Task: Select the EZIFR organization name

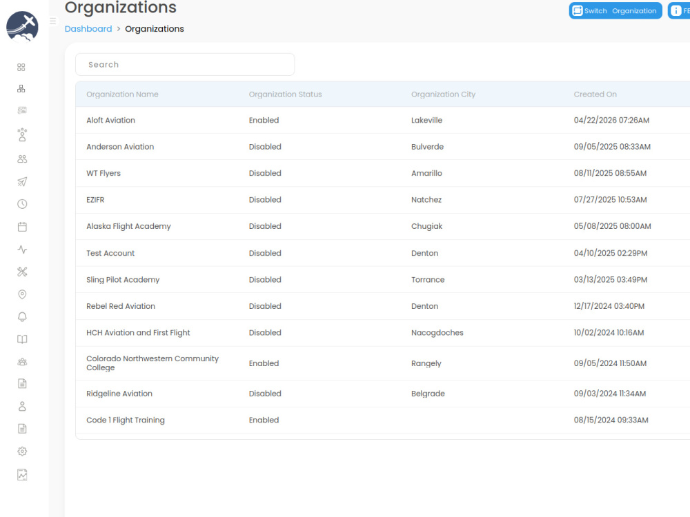Action: tap(95, 200)
